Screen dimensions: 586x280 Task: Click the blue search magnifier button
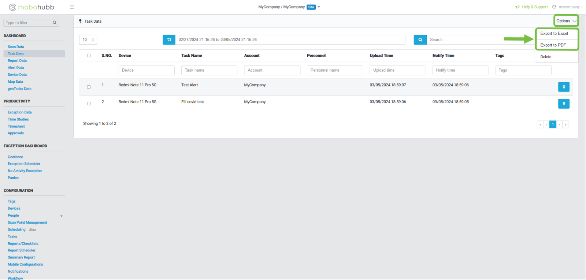[420, 40]
